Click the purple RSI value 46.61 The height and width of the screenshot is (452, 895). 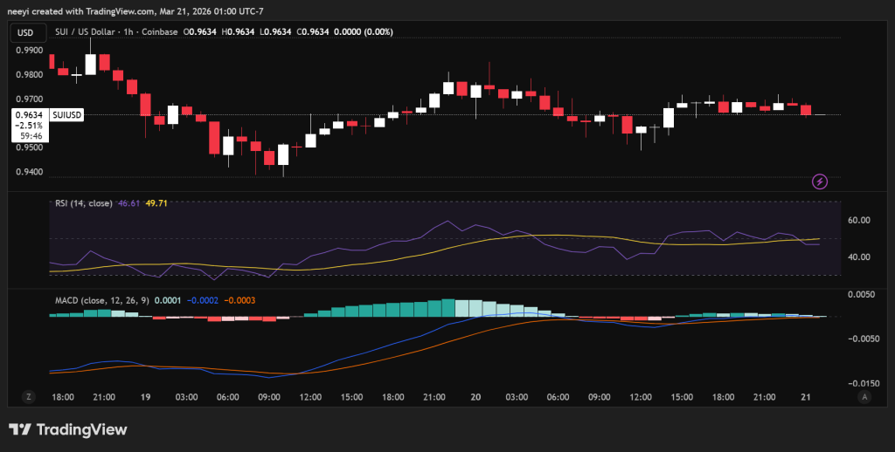pos(129,203)
